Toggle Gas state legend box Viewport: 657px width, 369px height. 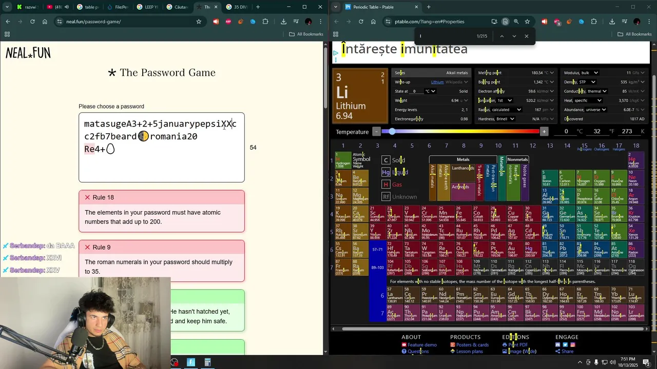[386, 184]
